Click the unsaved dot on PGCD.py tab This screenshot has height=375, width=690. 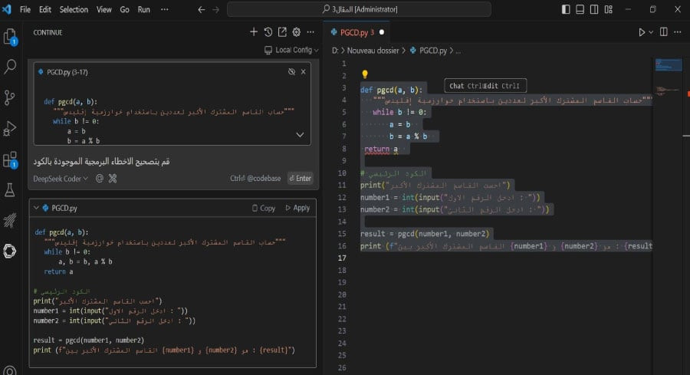[382, 32]
